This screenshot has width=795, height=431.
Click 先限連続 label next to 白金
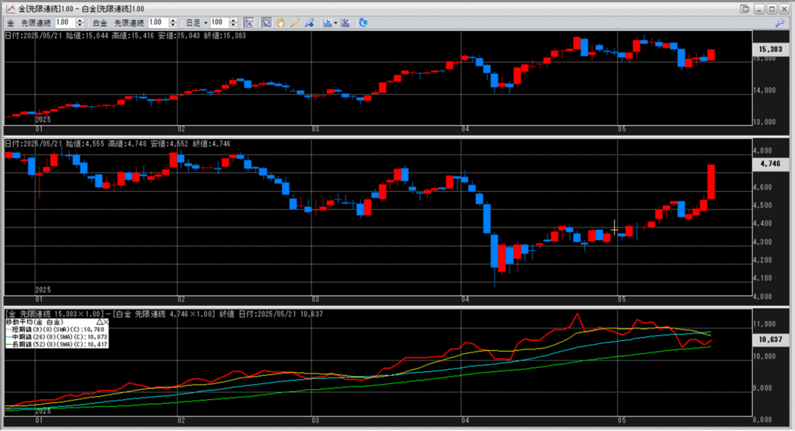click(x=129, y=23)
